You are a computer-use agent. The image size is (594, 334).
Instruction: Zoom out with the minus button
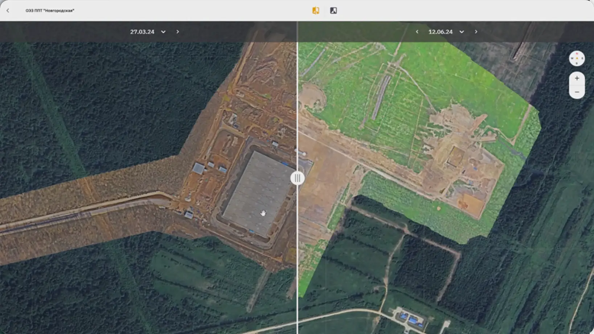[577, 92]
